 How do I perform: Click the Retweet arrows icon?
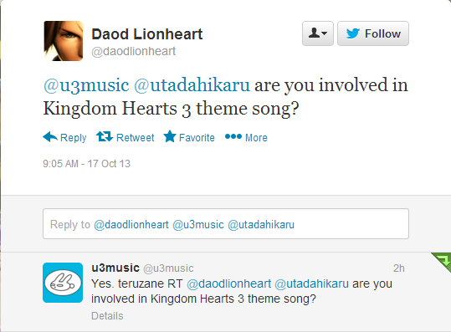[x=104, y=136]
